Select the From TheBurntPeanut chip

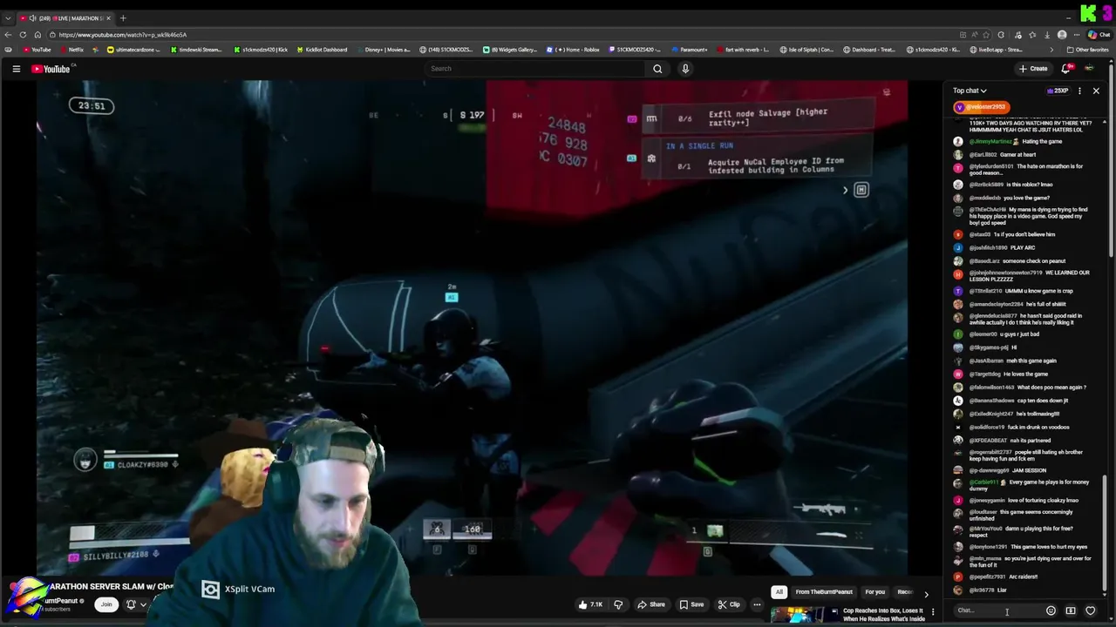point(824,592)
